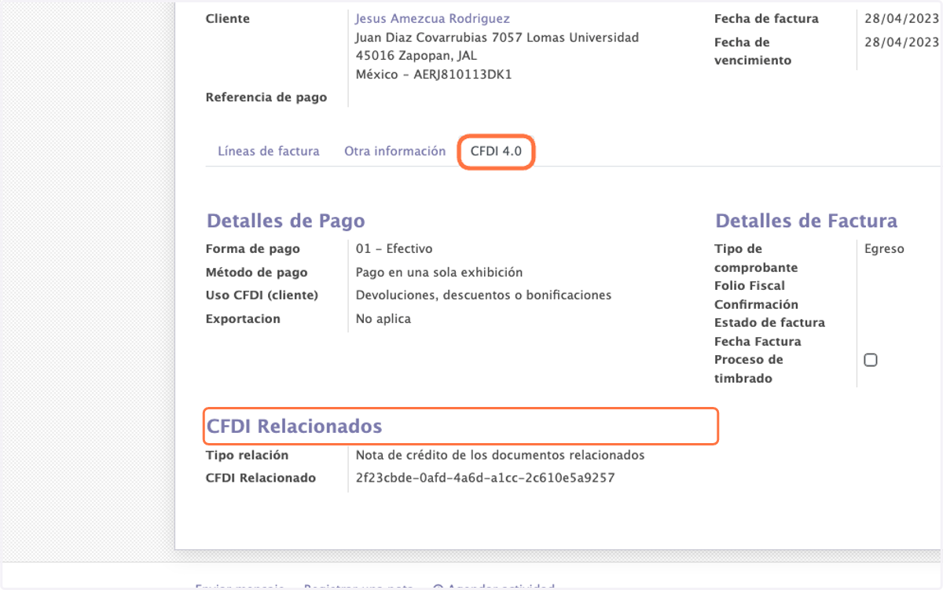Click the Fecha de vencimiento date value

coord(901,42)
